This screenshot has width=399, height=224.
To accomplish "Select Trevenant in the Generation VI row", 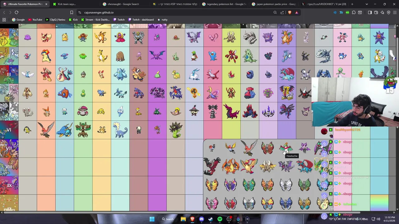I will pyautogui.click(x=83, y=130).
